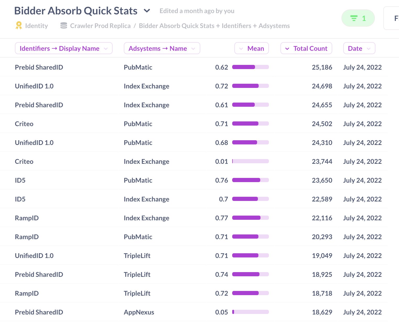Viewport: 399px width, 326px height.
Task: Click the database icon before Crawler Prod Replica
Action: coord(63,25)
